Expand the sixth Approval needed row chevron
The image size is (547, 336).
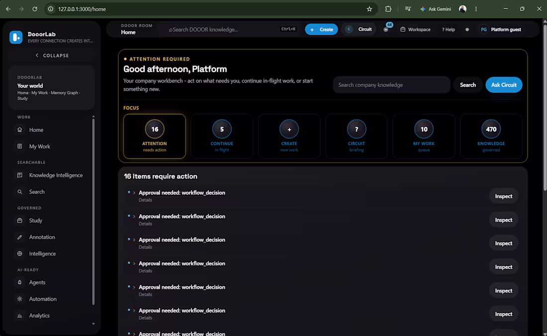134,311
